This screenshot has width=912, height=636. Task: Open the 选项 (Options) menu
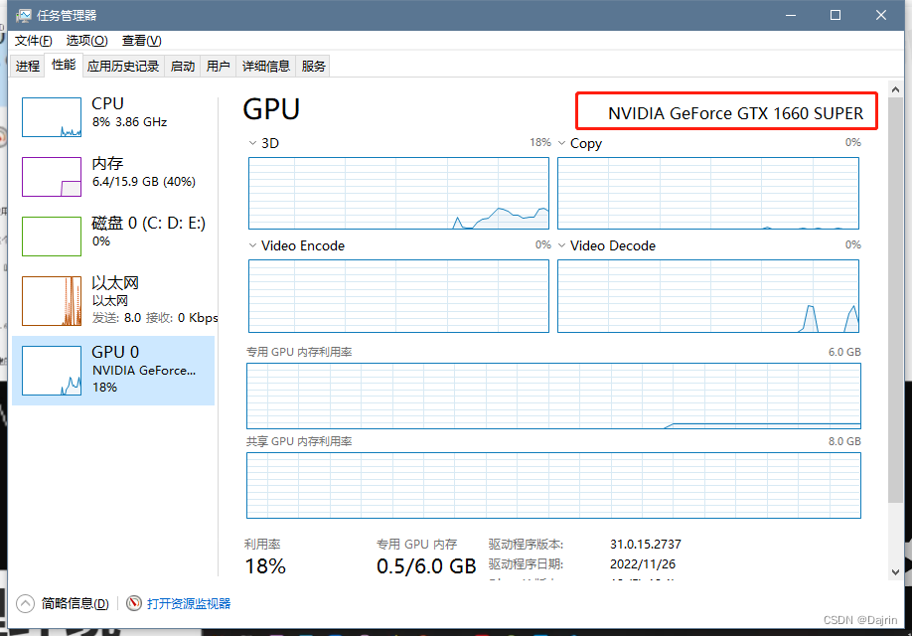click(x=86, y=41)
